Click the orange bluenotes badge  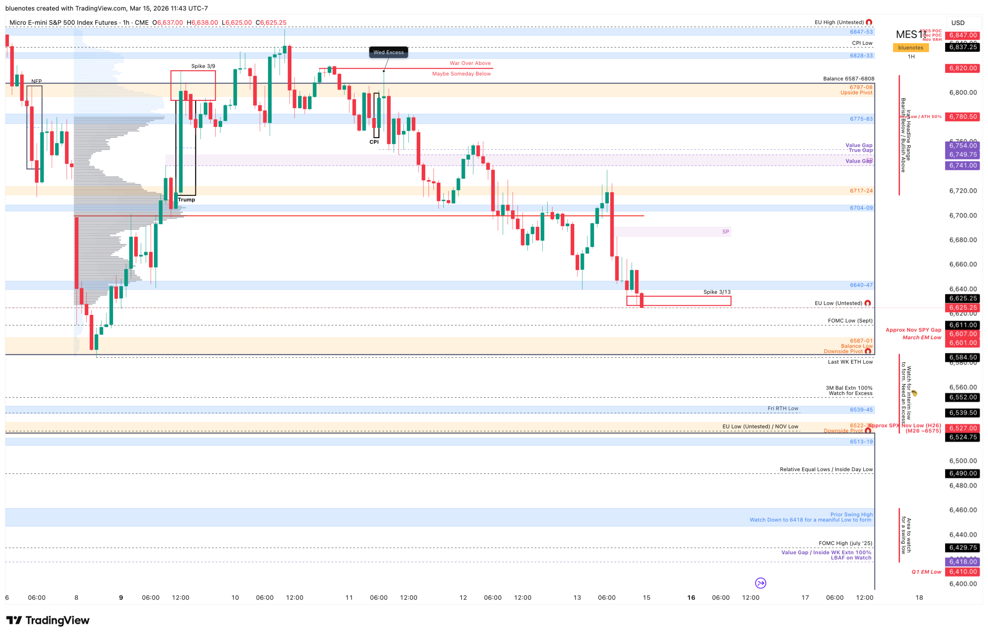[910, 47]
